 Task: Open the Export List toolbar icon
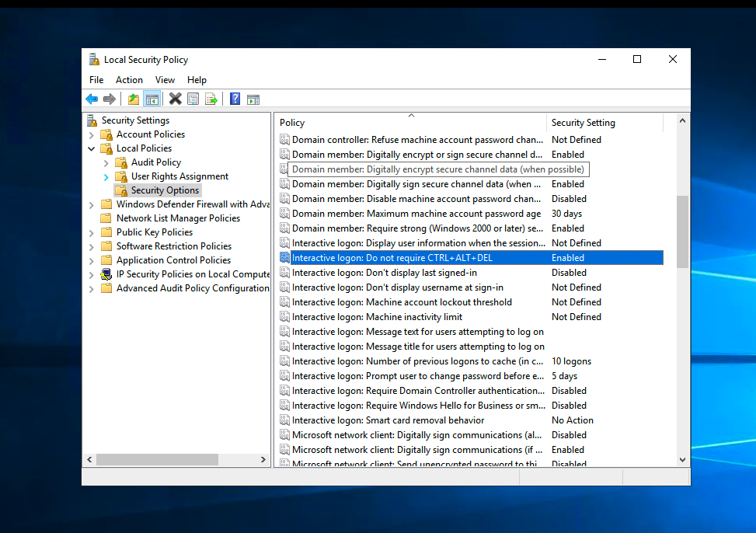(211, 99)
